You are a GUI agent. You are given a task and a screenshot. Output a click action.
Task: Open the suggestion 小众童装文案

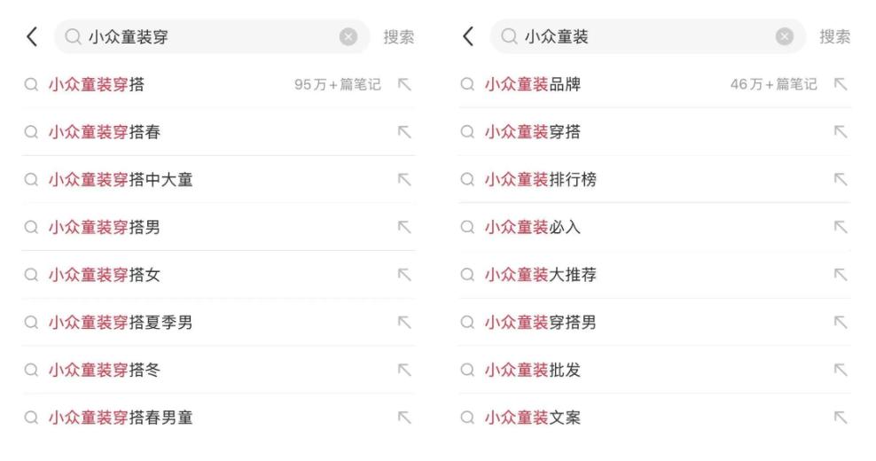click(x=532, y=418)
